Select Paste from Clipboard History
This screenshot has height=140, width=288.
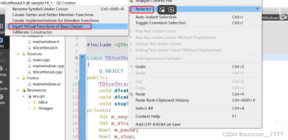pyautogui.click(x=195, y=100)
